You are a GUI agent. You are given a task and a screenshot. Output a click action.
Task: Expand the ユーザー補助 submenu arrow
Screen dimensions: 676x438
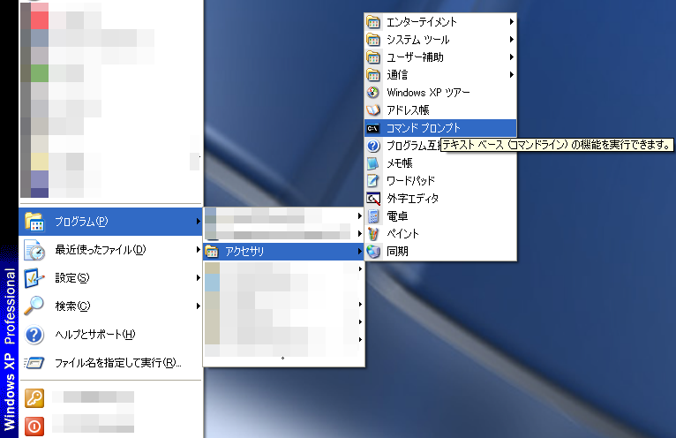[511, 57]
